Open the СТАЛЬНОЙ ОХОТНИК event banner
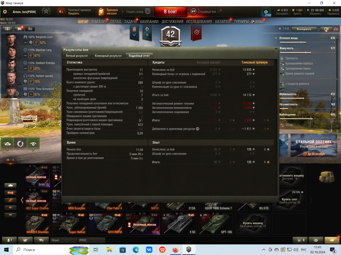341x255 pixels. click(313, 145)
